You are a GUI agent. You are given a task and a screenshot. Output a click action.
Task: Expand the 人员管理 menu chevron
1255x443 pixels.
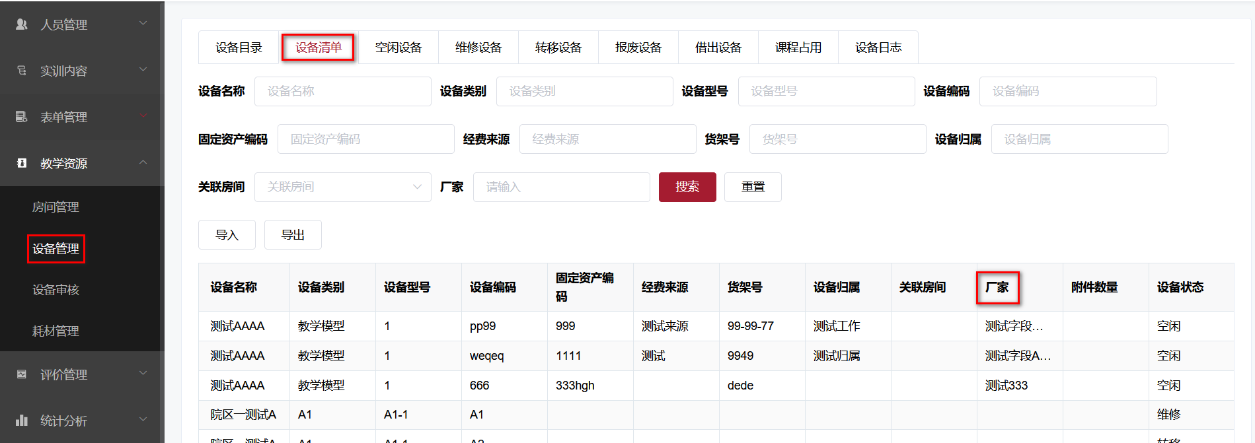pos(143,24)
